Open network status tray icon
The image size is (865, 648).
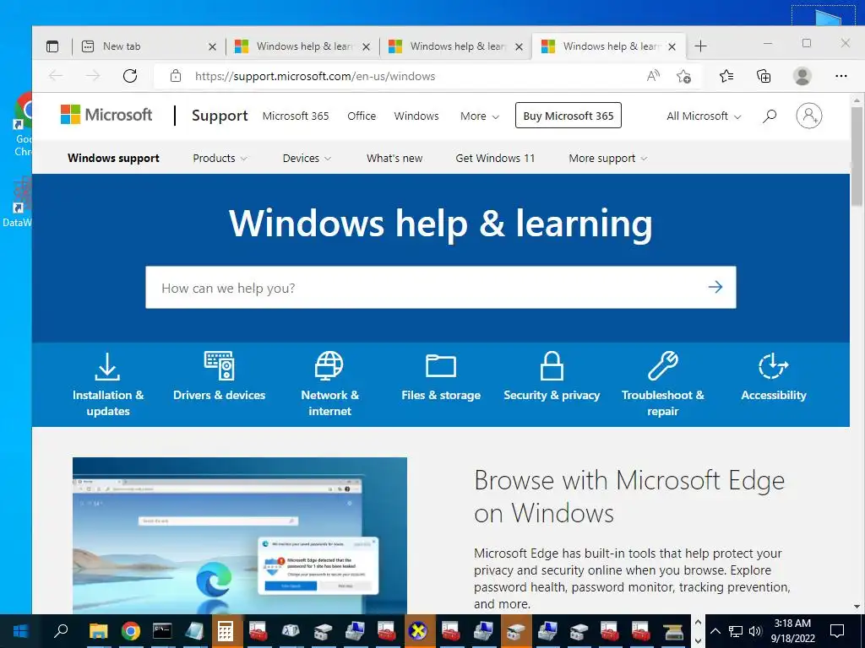pyautogui.click(x=736, y=631)
